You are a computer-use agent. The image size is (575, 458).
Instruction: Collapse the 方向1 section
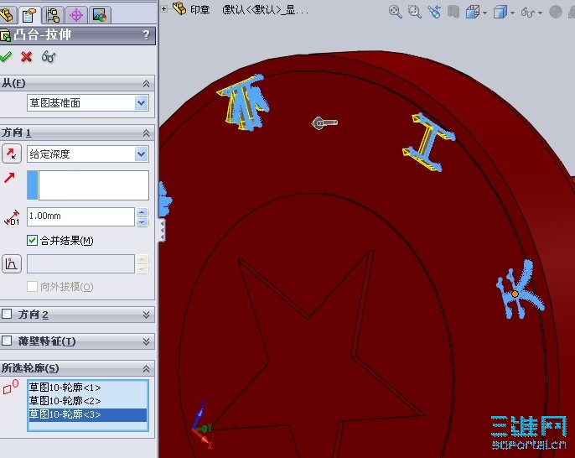tap(146, 133)
